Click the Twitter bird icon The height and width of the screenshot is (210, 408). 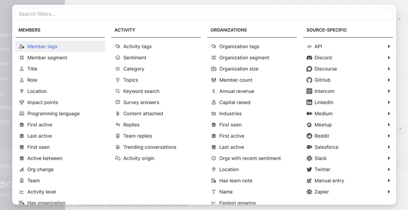point(309,169)
